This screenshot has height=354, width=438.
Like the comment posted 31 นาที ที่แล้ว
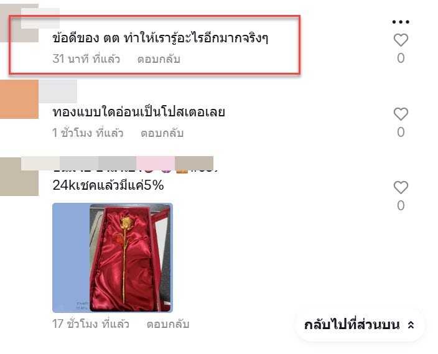pos(401,40)
